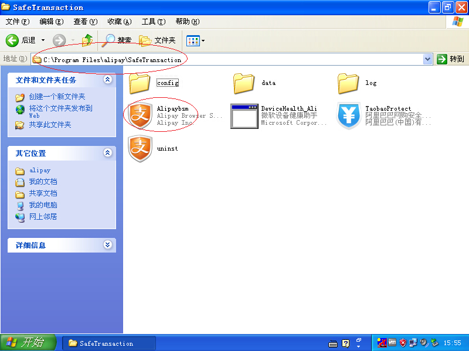Image resolution: width=469 pixels, height=351 pixels.
Task: Select the uninst uninstaller icon
Action: pos(140,149)
